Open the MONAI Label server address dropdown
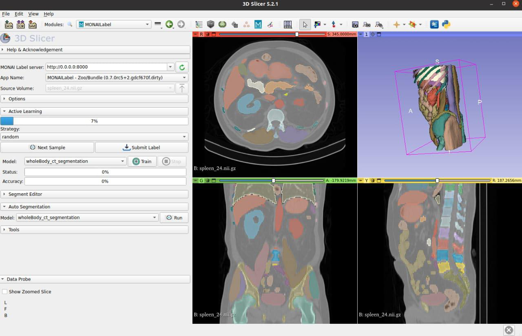Screen dimensions: 522x336 click(x=170, y=67)
